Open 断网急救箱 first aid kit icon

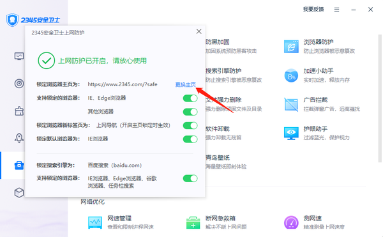point(193,222)
